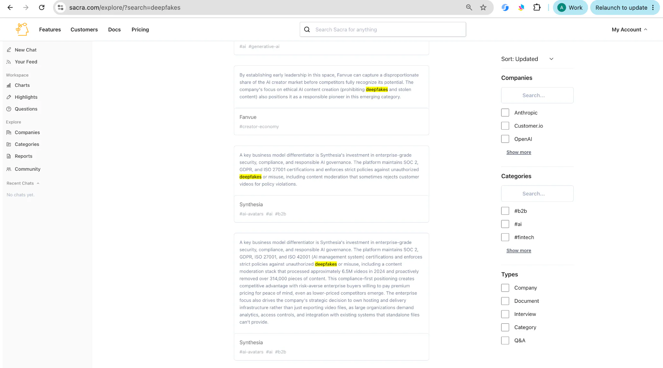This screenshot has width=663, height=368.
Task: Click the Companies filter search box
Action: point(537,95)
